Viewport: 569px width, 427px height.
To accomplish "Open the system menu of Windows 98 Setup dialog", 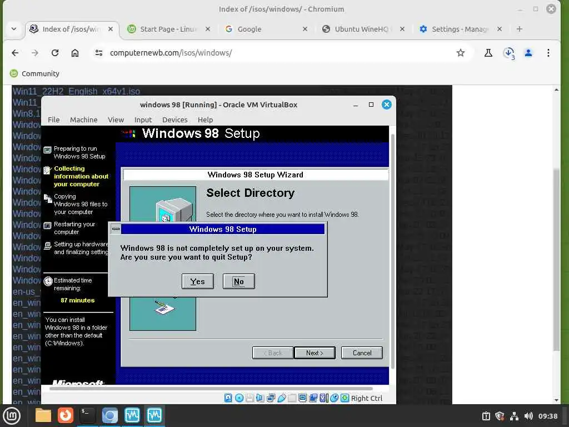I will pos(116,229).
